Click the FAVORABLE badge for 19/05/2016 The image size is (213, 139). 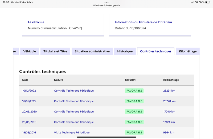pos(134,133)
